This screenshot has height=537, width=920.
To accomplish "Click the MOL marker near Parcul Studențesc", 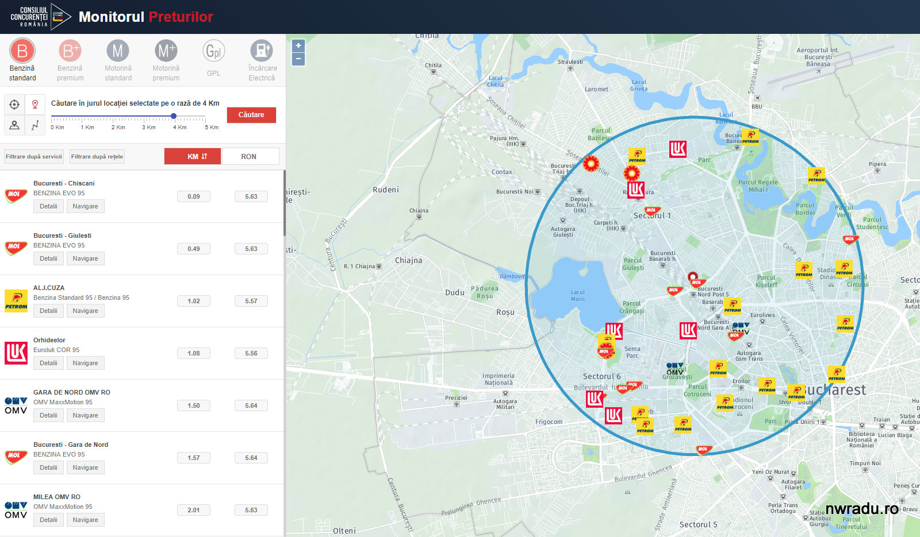I will 850,239.
